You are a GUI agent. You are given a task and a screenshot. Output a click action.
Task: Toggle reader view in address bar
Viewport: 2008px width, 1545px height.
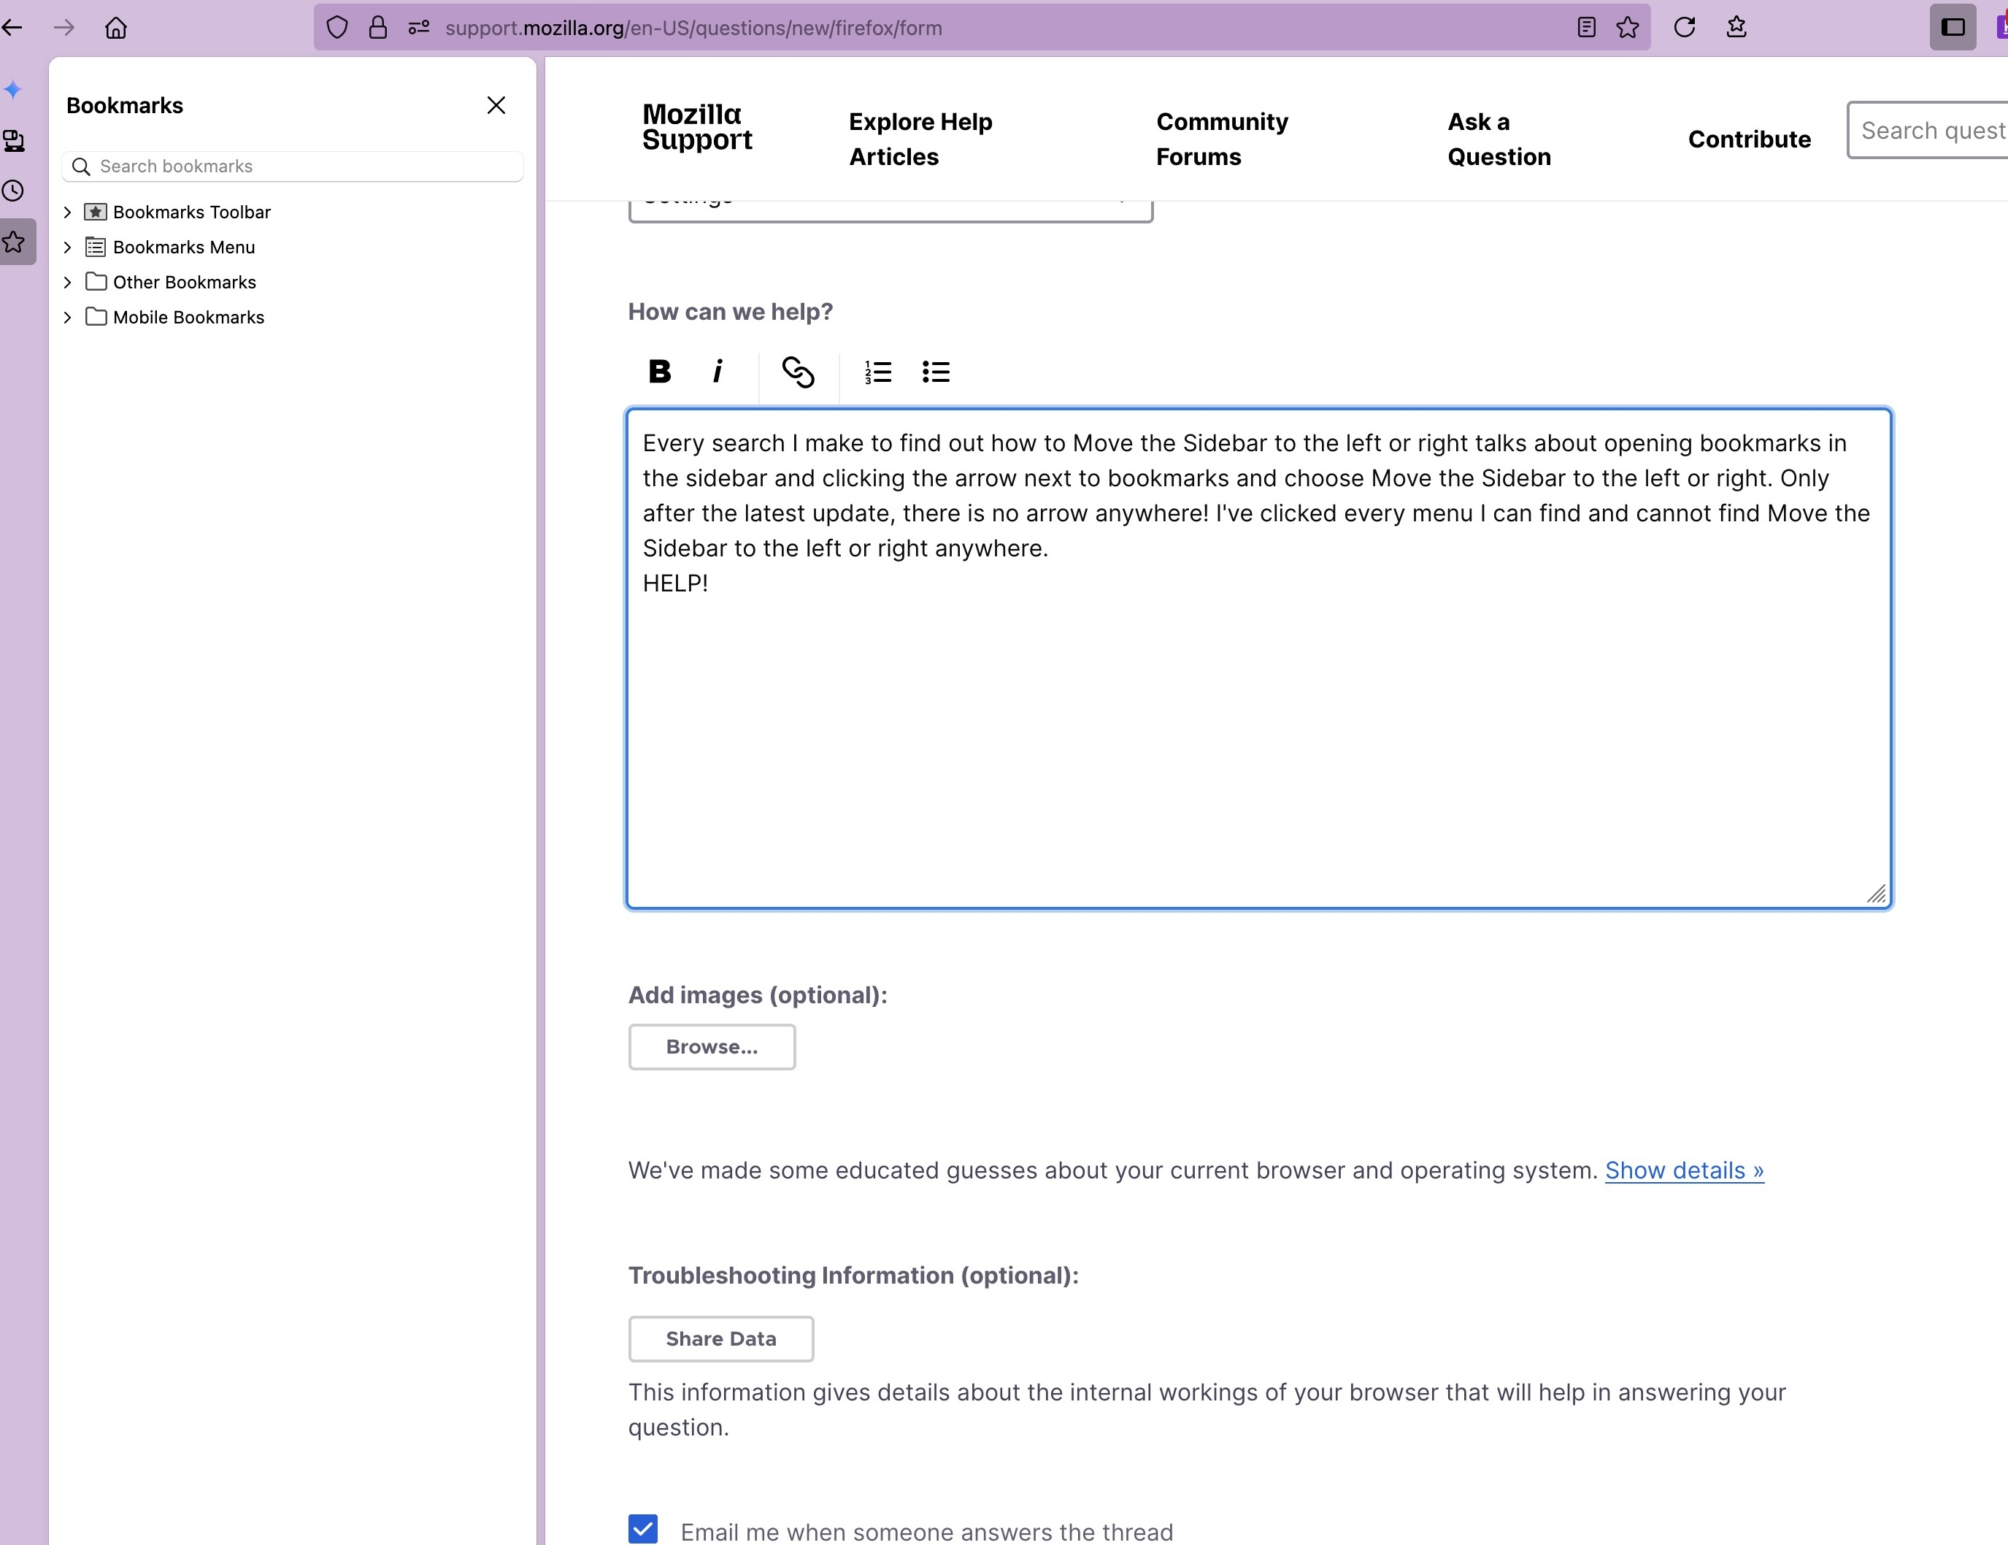[1586, 28]
